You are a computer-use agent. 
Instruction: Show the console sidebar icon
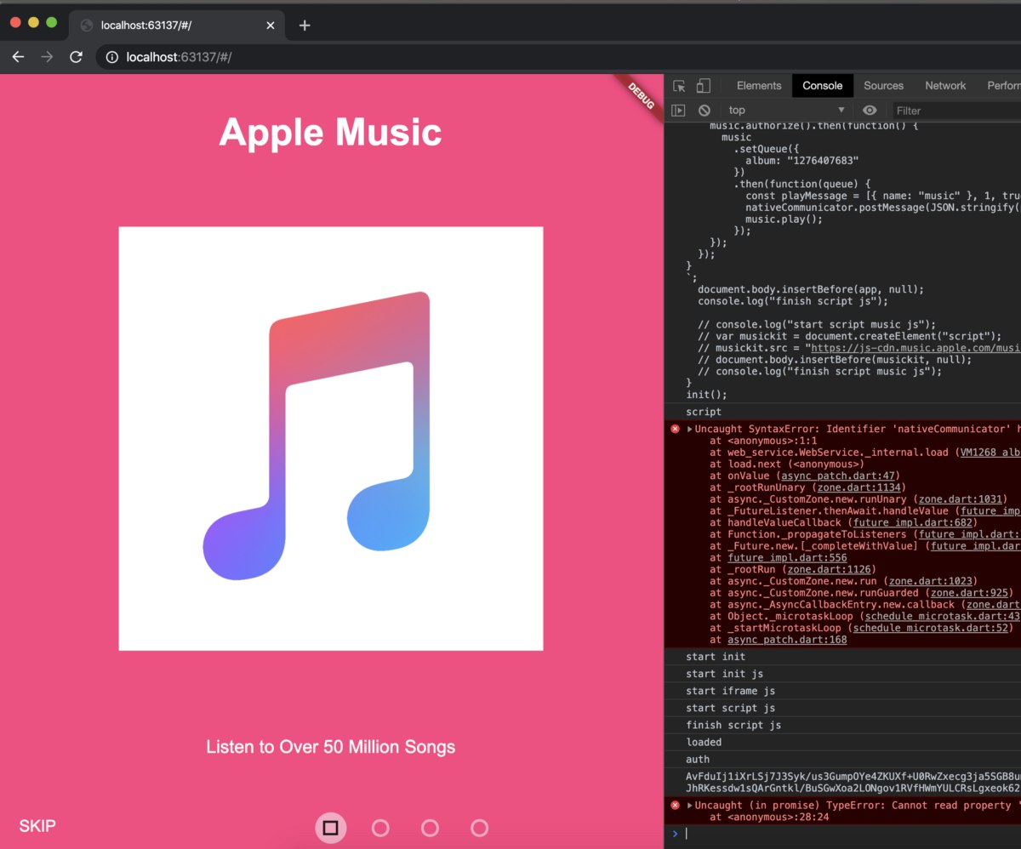[x=678, y=111]
